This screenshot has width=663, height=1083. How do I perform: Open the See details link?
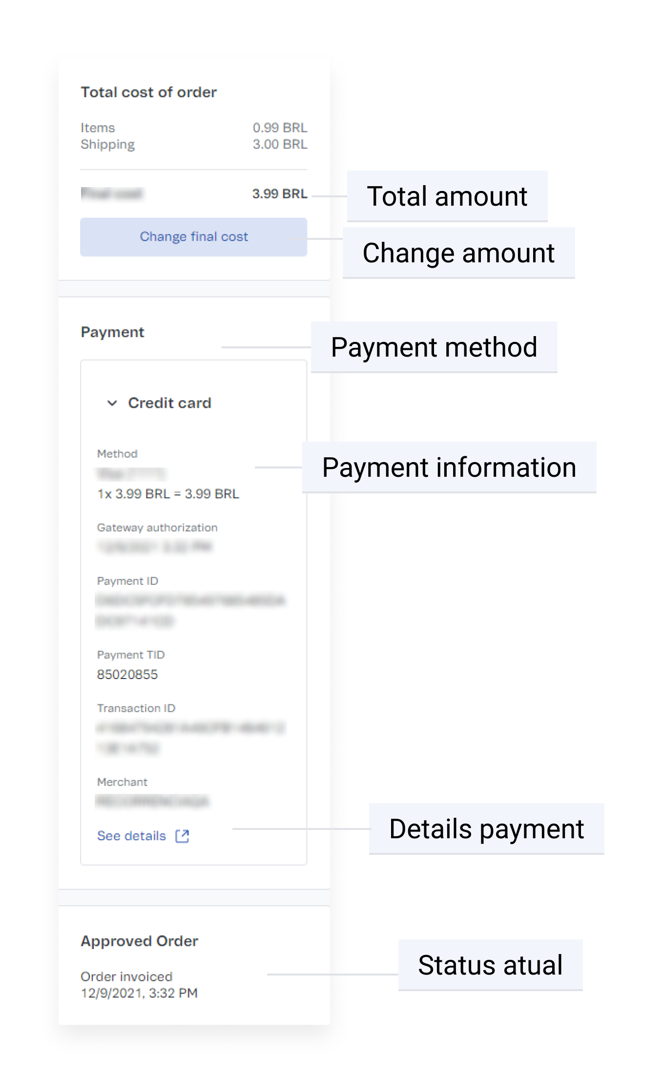coord(131,836)
